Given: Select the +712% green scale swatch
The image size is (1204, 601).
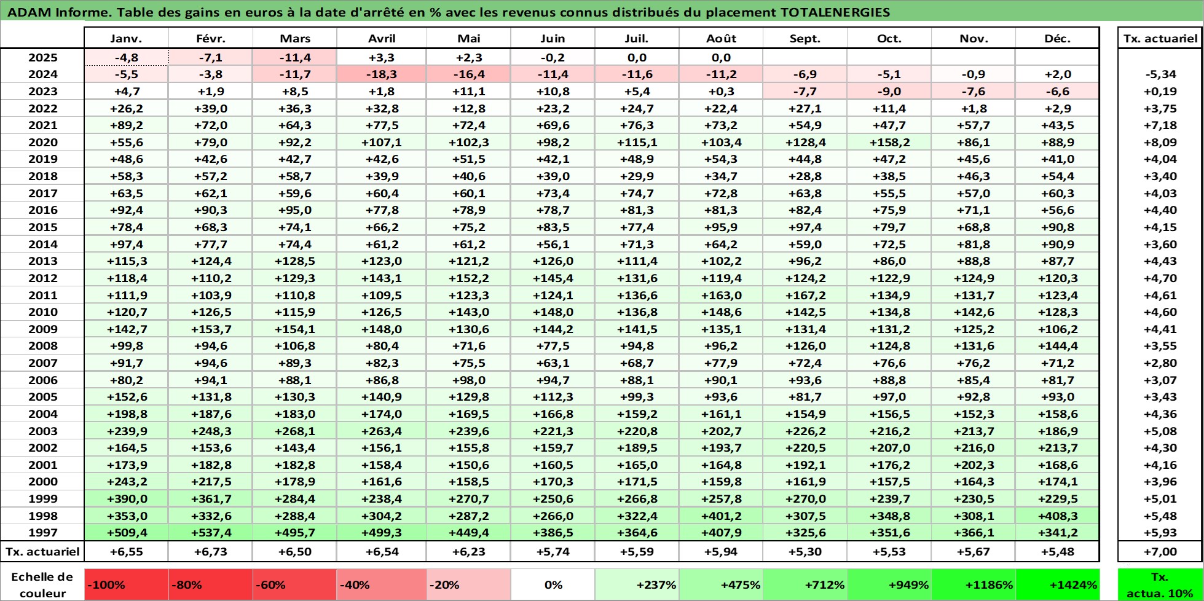Looking at the screenshot, I should pos(805,584).
